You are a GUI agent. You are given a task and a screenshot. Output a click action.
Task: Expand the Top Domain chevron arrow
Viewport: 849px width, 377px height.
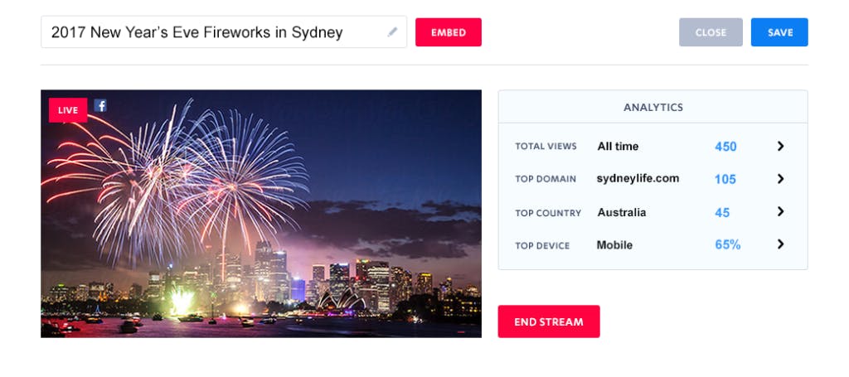780,178
